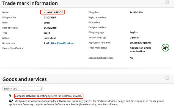This screenshot has height=108, width=176.
Task: Click the dropdown arrows on the language selector
Action: (x=41, y=89)
